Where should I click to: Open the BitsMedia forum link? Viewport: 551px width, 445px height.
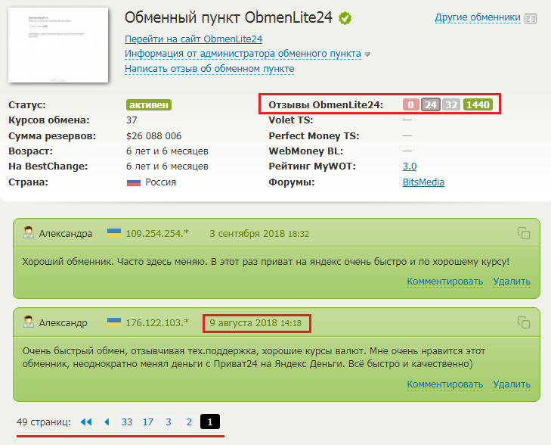point(423,182)
